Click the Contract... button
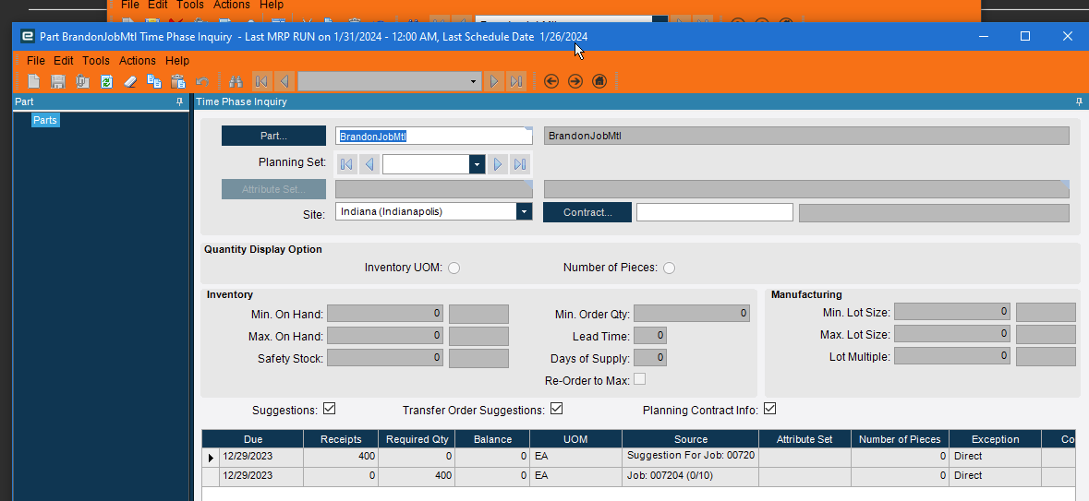 [587, 212]
